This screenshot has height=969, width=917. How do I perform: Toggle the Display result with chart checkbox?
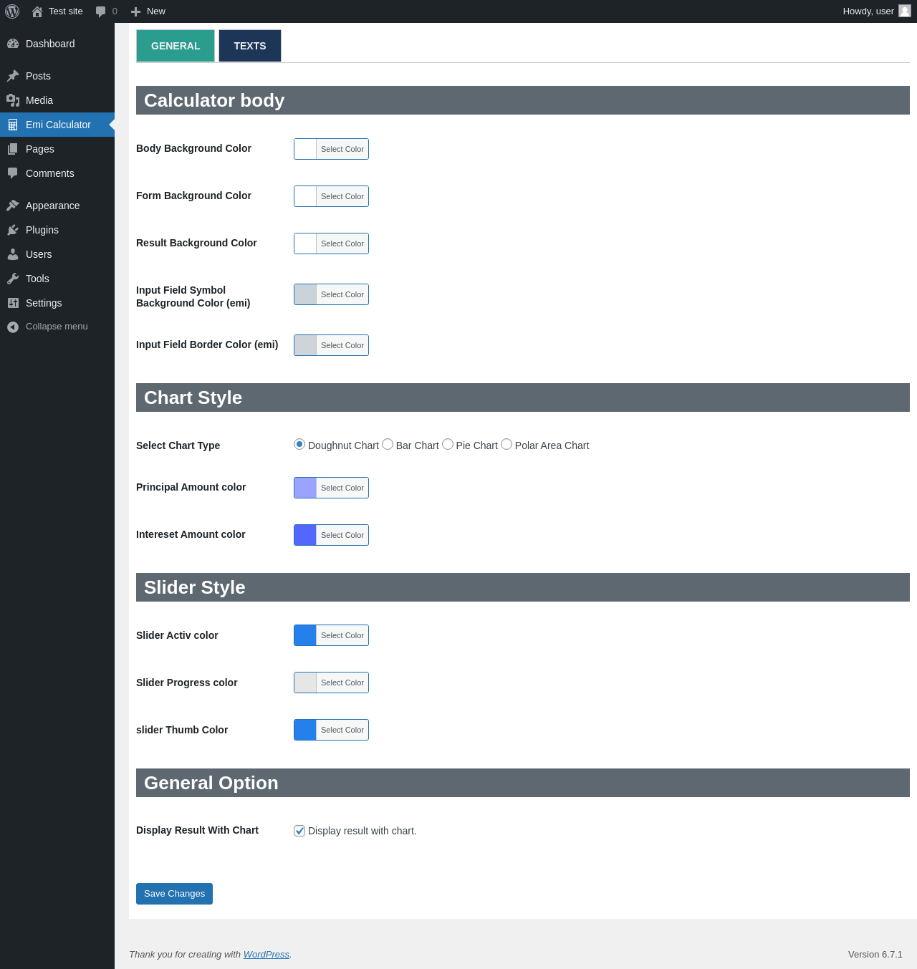[x=299, y=831]
